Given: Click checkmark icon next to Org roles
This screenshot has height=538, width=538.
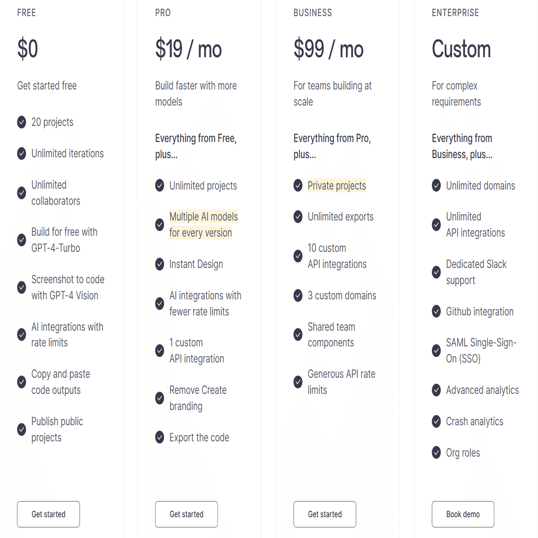Looking at the screenshot, I should point(436,453).
